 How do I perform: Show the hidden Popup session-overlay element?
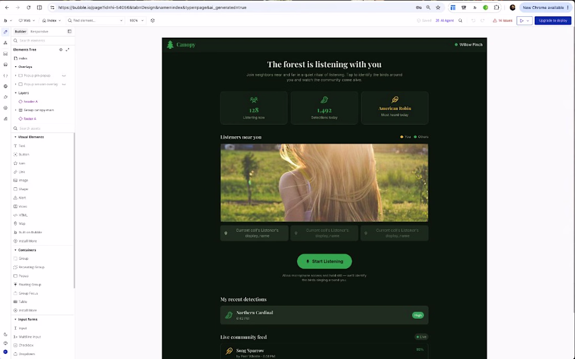click(64, 84)
